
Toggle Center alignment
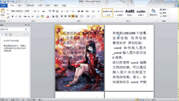point(65,16)
